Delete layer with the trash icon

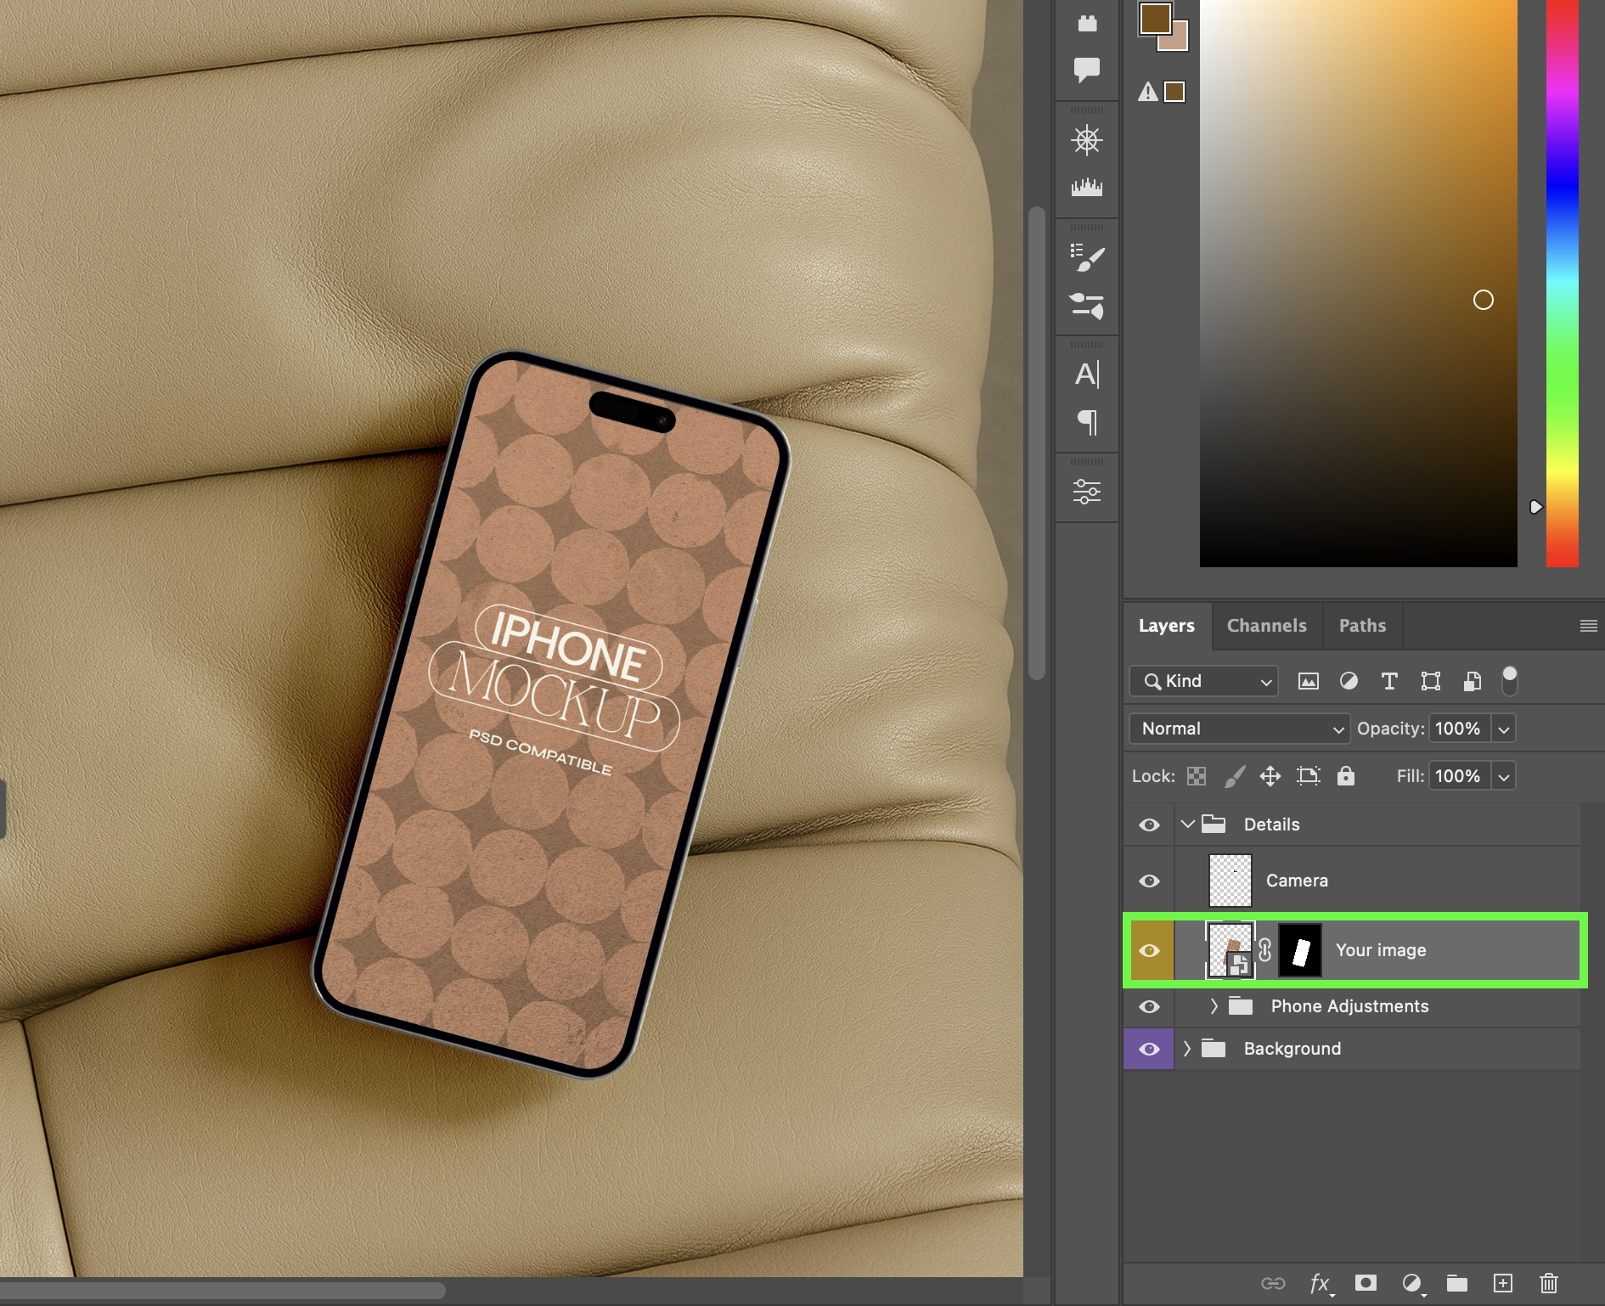(1549, 1283)
